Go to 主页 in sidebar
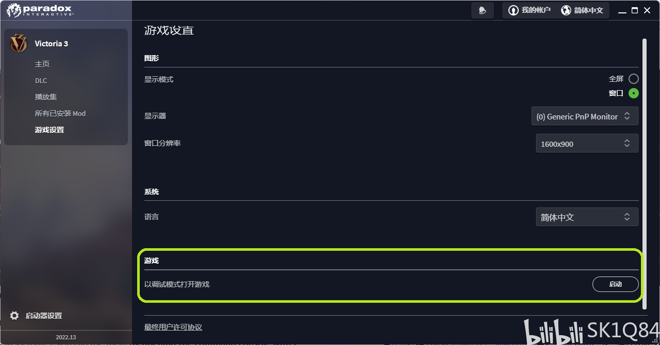The width and height of the screenshot is (660, 345). click(x=42, y=64)
